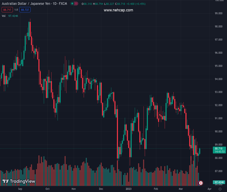
Task: Click the Sep label on time axis
Action: point(20,189)
